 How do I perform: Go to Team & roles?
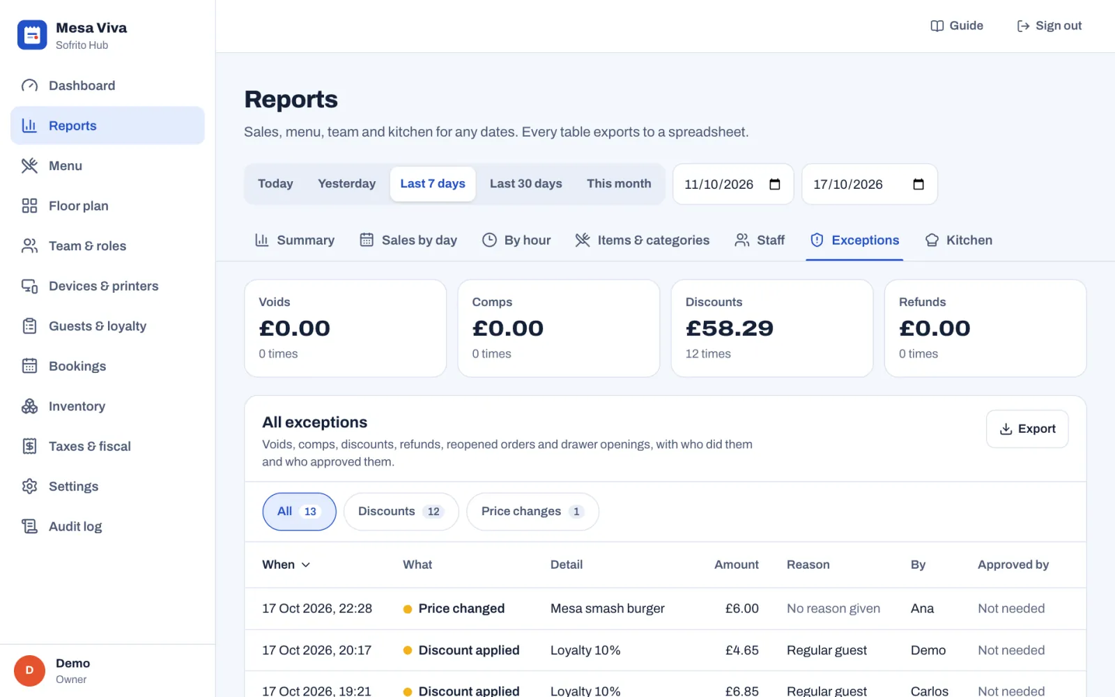[x=107, y=246]
